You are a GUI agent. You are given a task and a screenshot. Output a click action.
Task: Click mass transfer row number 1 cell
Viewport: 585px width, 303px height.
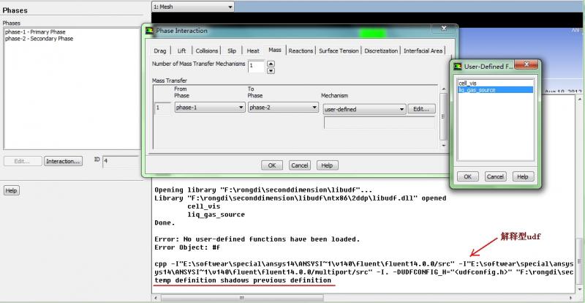162,108
